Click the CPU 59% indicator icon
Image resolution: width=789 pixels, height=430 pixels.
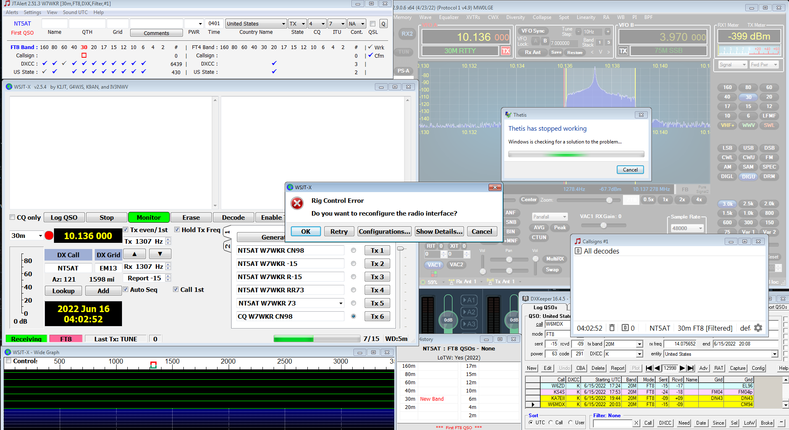423,282
